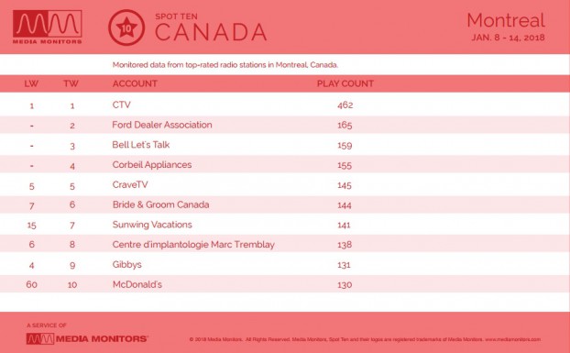Image resolution: width=570 pixels, height=353 pixels.
Task: Select the Gibbys account row
Action: (285, 265)
